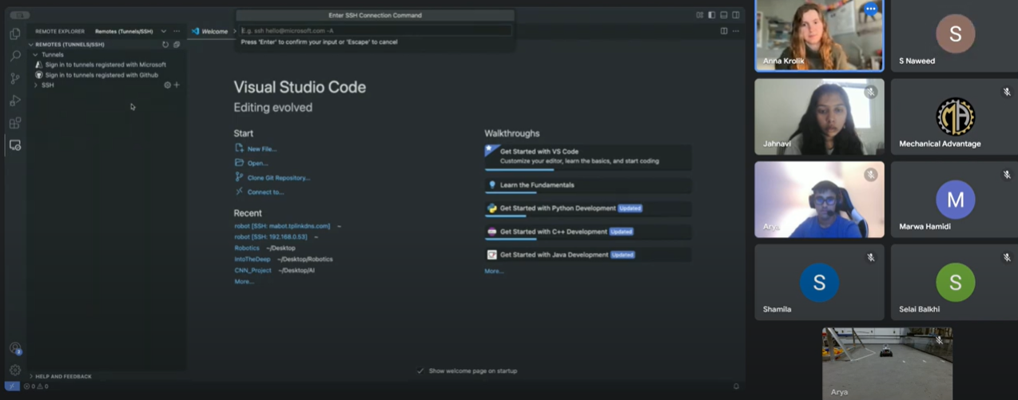Open the Explorer view in activity bar
Image resolution: width=1018 pixels, height=400 pixels.
[15, 34]
